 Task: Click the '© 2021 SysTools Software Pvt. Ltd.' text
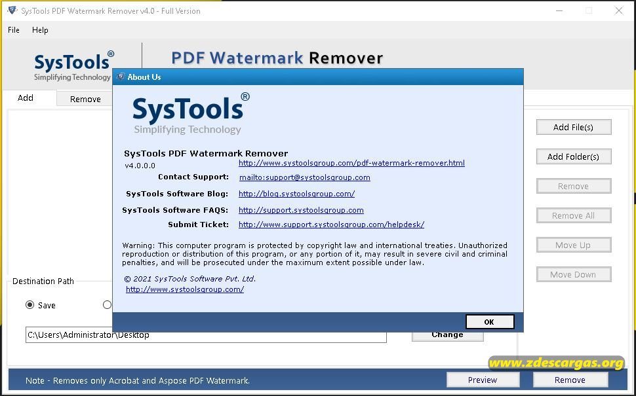click(x=190, y=279)
